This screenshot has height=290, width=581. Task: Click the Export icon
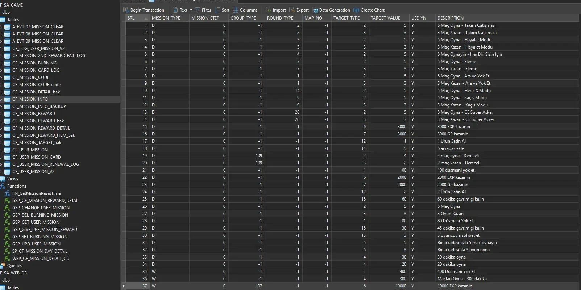pyautogui.click(x=292, y=10)
